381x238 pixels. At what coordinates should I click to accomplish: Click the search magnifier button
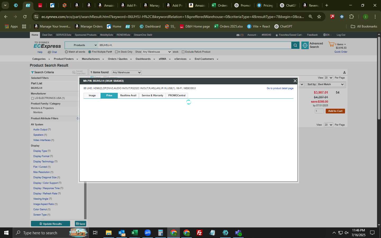[295, 45]
